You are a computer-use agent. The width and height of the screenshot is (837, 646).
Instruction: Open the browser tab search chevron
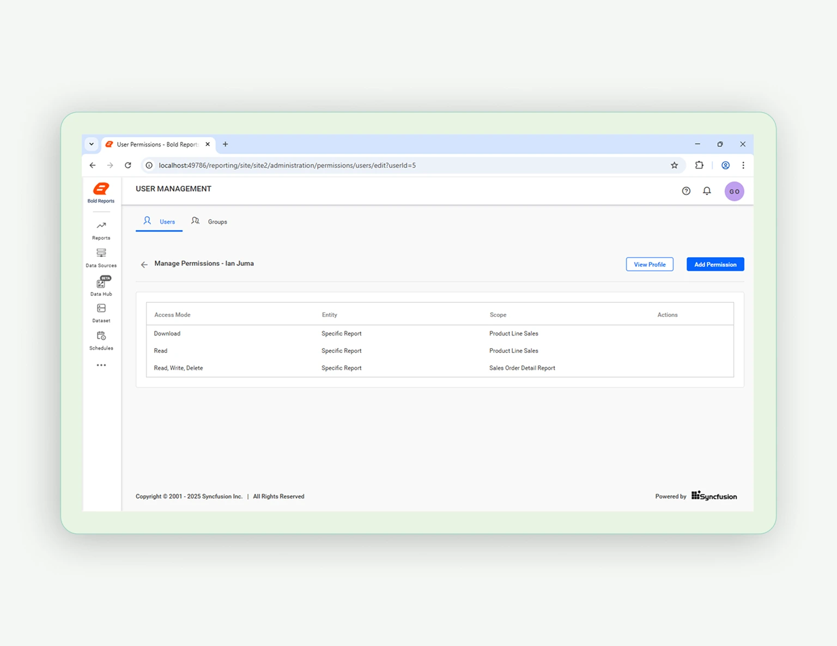tap(91, 144)
